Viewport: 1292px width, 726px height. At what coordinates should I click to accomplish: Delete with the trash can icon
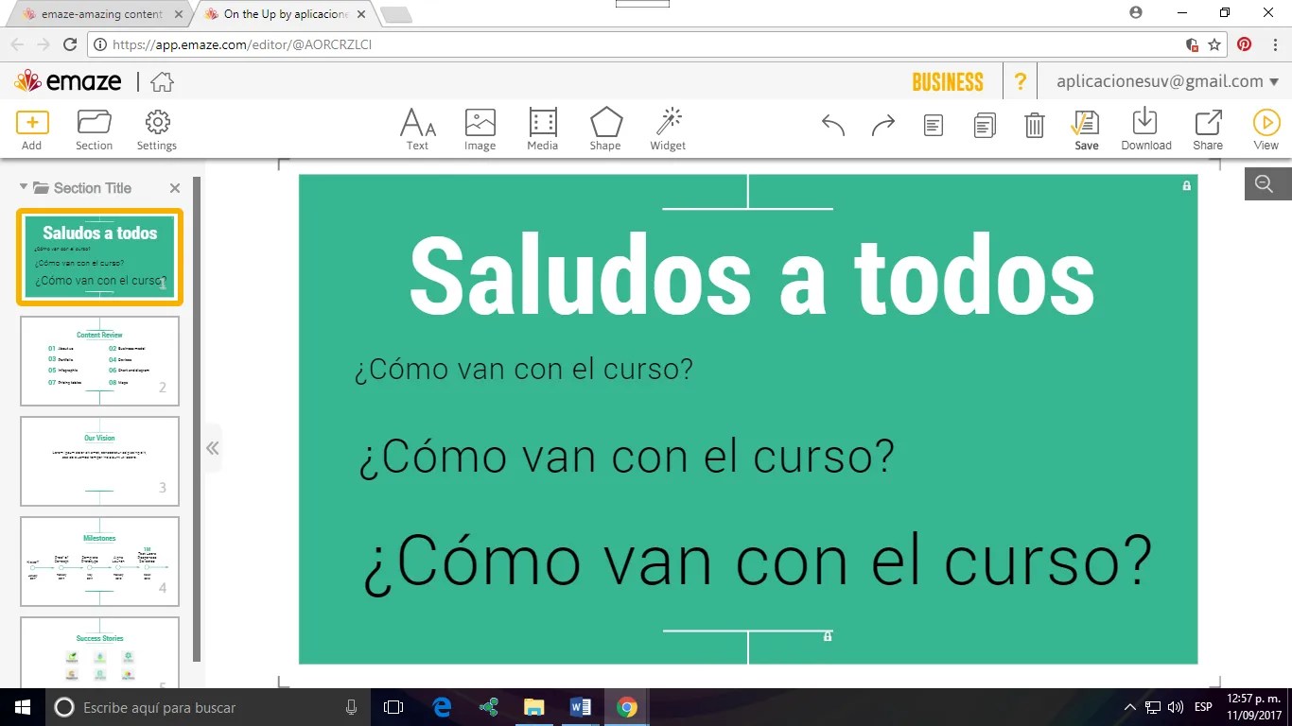click(x=1035, y=125)
